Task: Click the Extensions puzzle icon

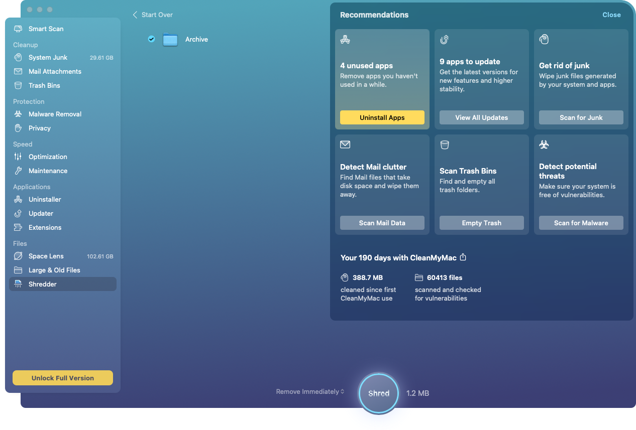Action: (18, 228)
